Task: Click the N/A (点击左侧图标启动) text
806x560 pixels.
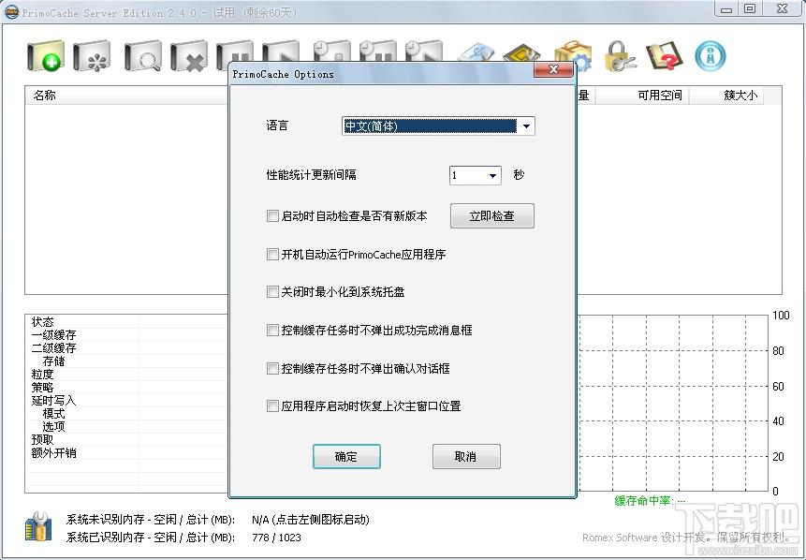Action: pyautogui.click(x=311, y=520)
